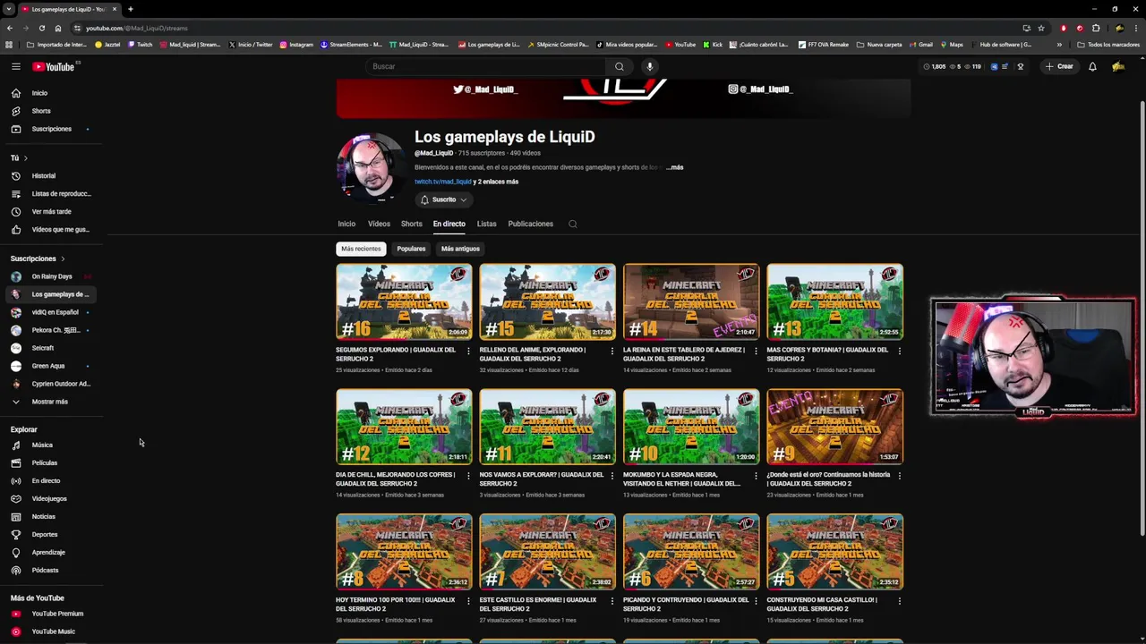Open Historial in sidebar
1146x644 pixels.
(x=43, y=176)
